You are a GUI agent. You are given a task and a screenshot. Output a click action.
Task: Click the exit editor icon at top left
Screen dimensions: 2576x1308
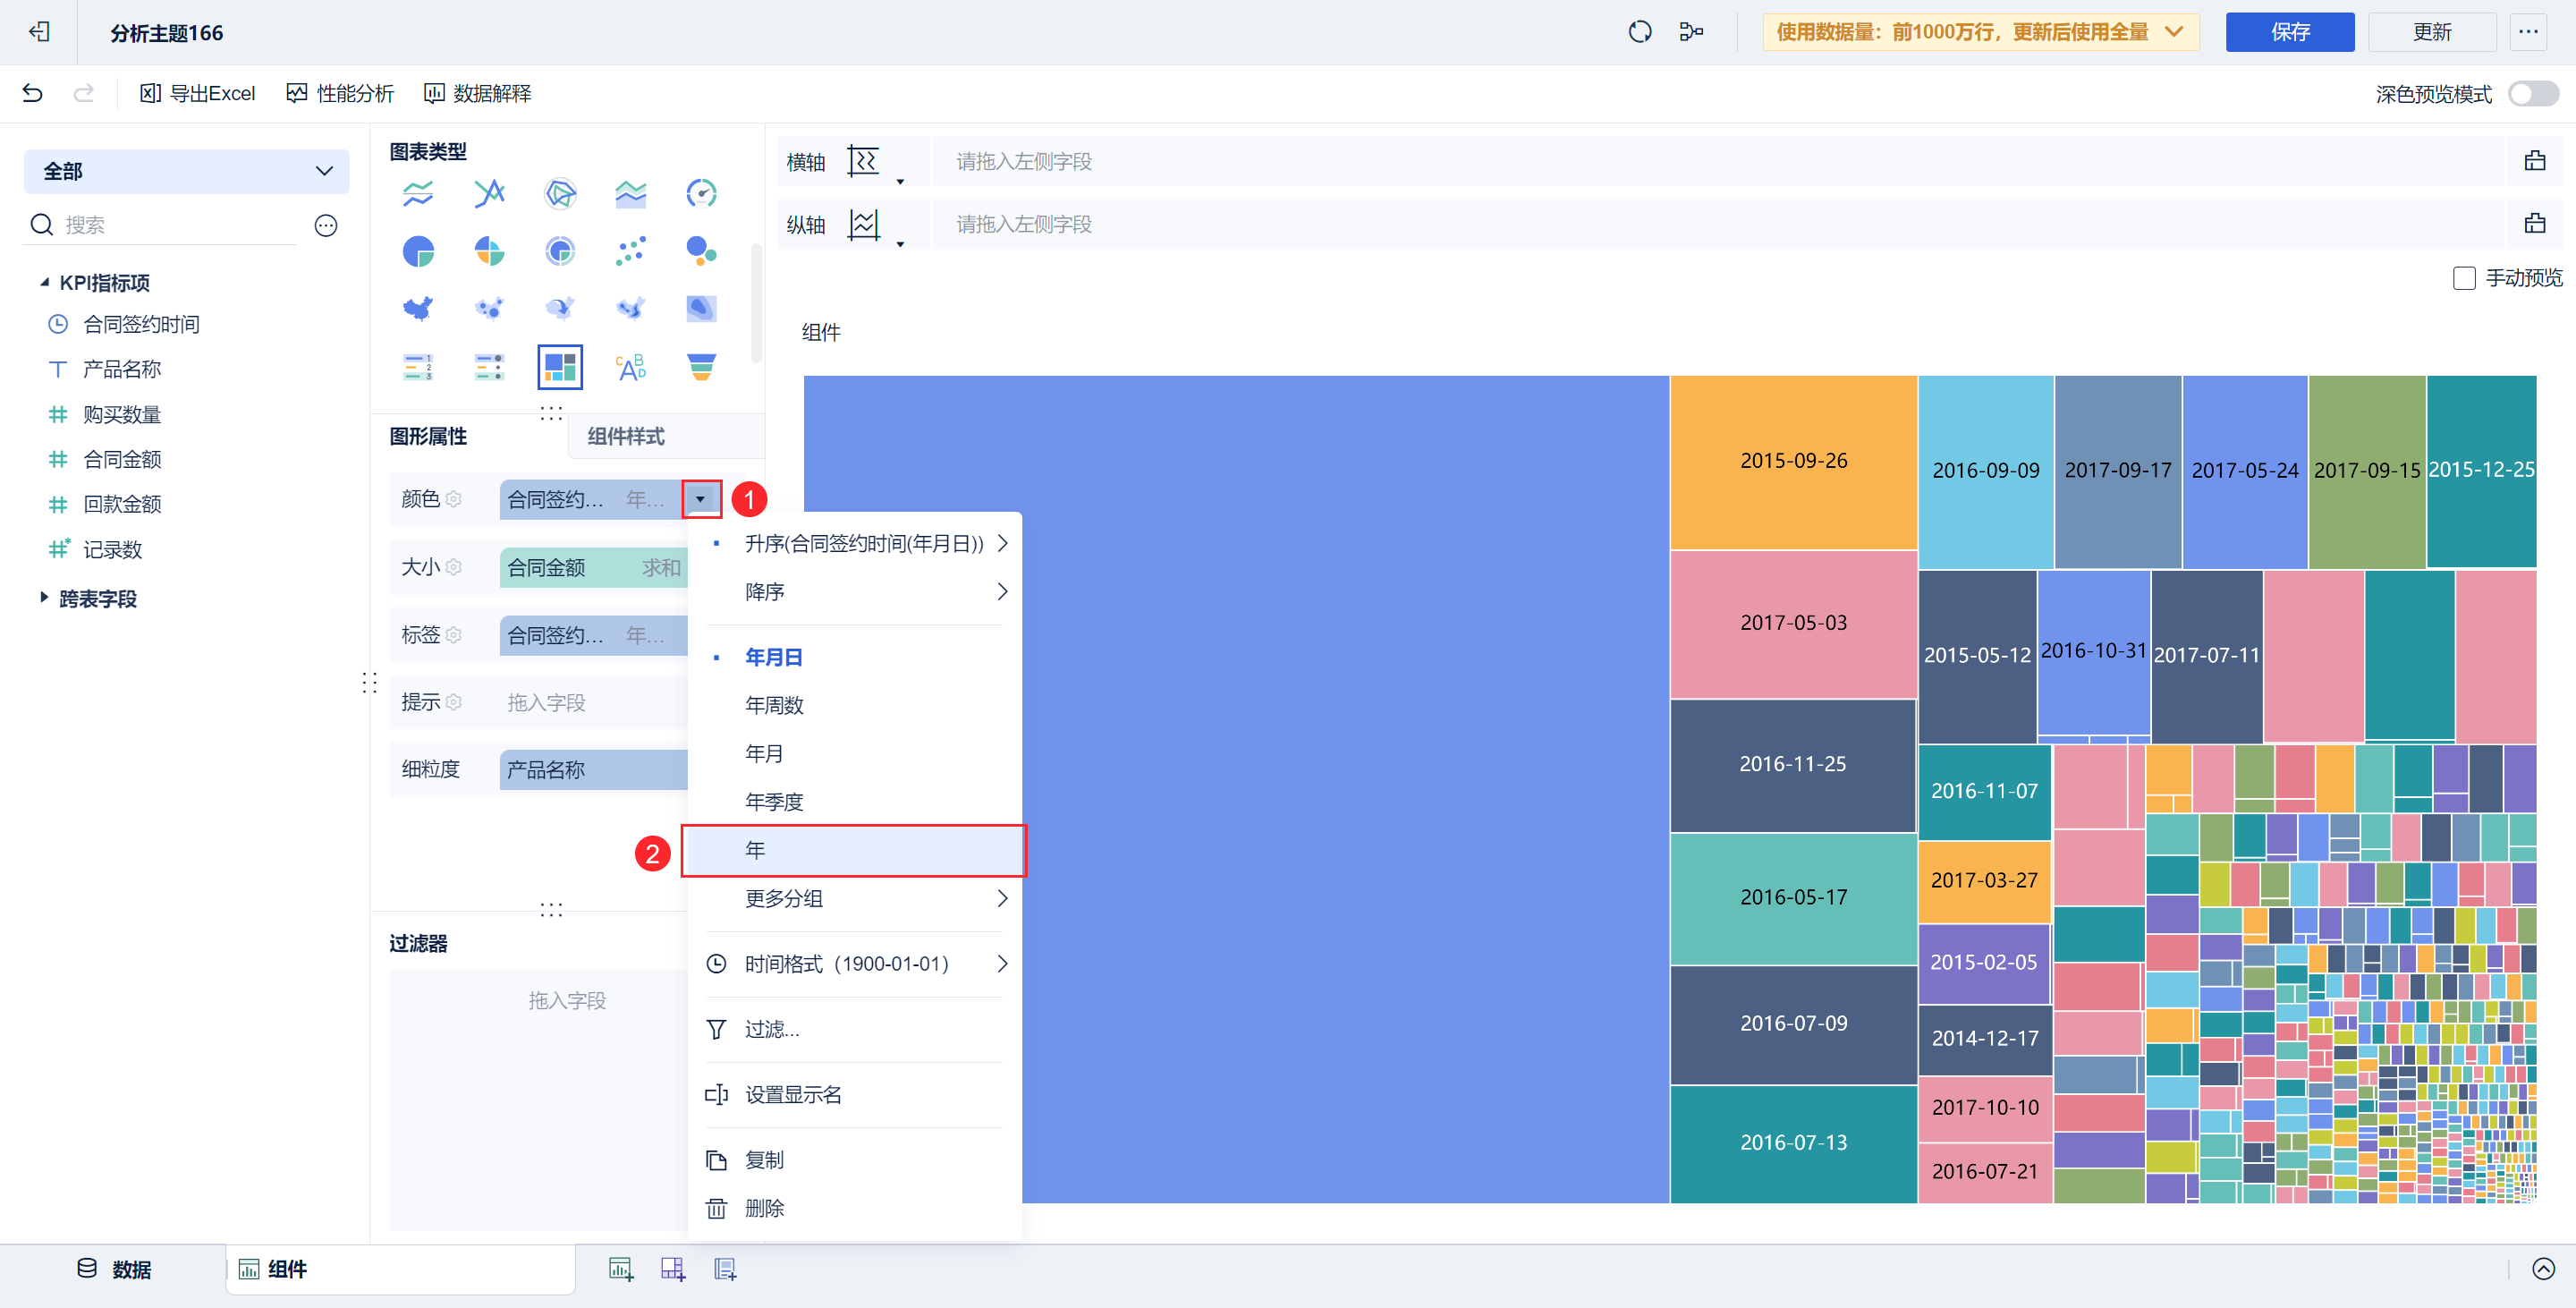[39, 32]
